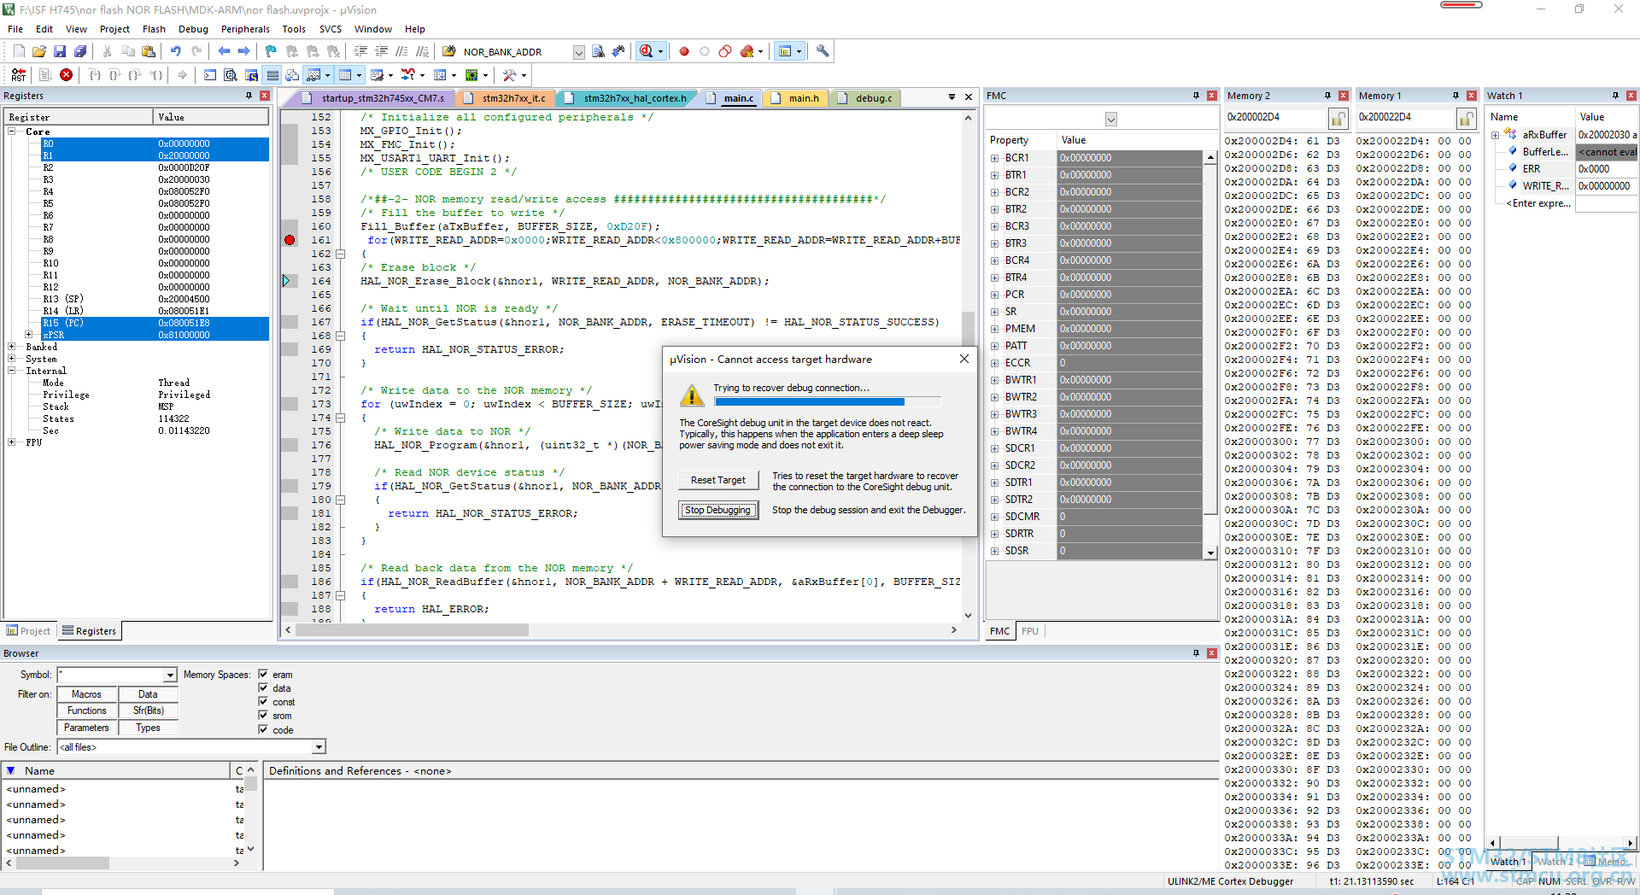This screenshot has height=895, width=1640.
Task: Navigate forwards with the blue right arrow
Action: [x=244, y=51]
